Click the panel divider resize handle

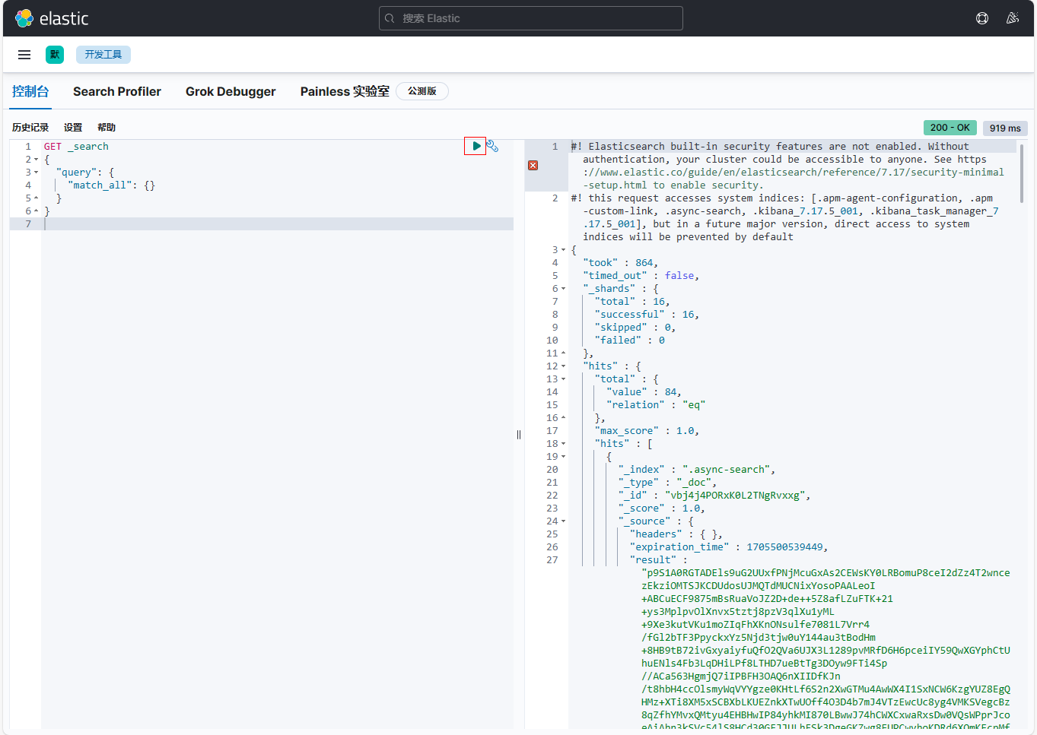[x=519, y=435]
